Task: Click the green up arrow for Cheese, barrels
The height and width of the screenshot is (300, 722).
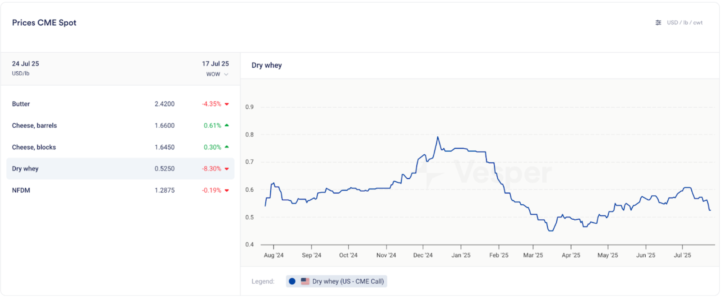Action: (227, 125)
